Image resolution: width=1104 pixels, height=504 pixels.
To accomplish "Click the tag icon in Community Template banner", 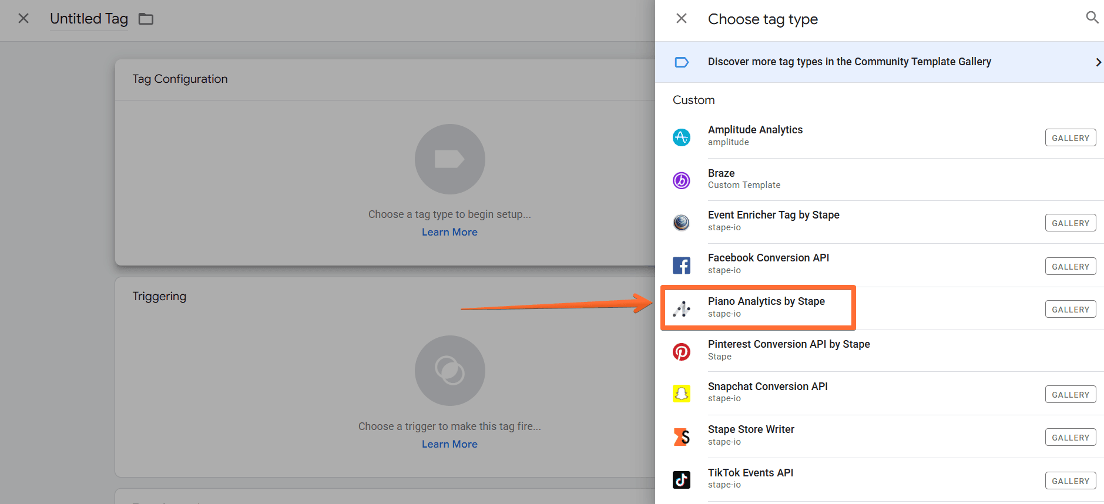I will pos(682,62).
